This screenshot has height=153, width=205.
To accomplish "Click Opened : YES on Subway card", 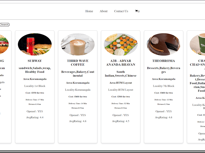I will (x=35, y=111).
